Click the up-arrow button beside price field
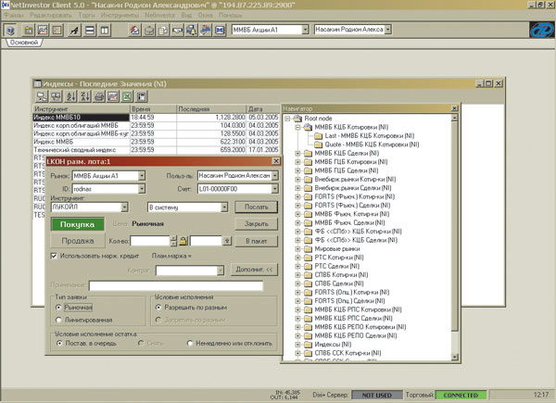The width and height of the screenshot is (556, 403). [x=227, y=241]
